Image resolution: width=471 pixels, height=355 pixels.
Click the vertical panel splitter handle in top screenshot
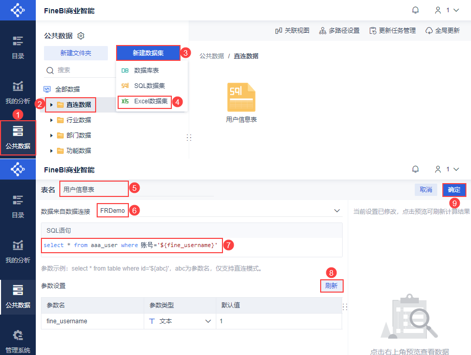189,138
